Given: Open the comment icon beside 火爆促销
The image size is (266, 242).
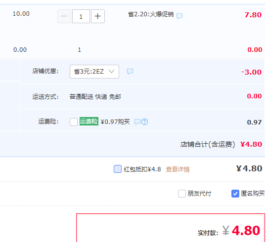Looking at the screenshot, I should click(179, 16).
